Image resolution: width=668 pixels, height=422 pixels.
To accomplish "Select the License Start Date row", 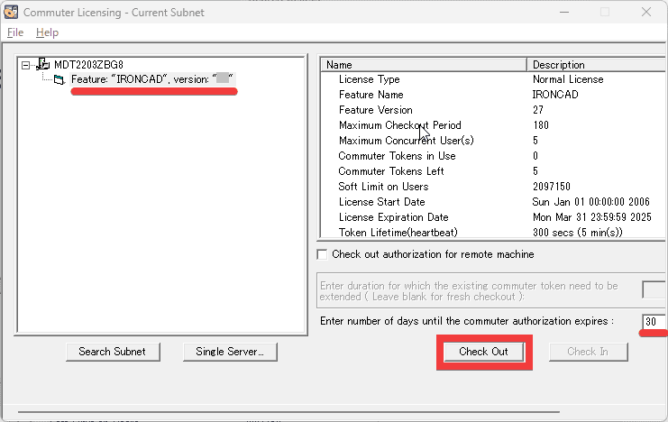I will (x=493, y=202).
